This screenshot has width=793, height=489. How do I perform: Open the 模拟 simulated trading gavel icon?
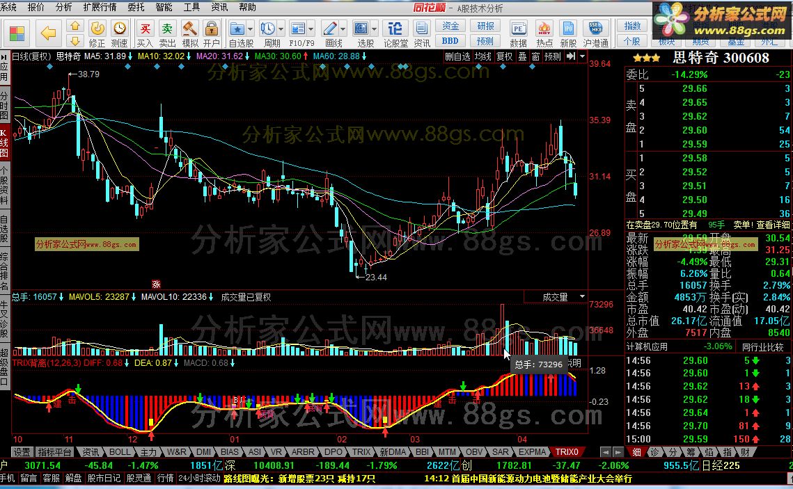190,33
